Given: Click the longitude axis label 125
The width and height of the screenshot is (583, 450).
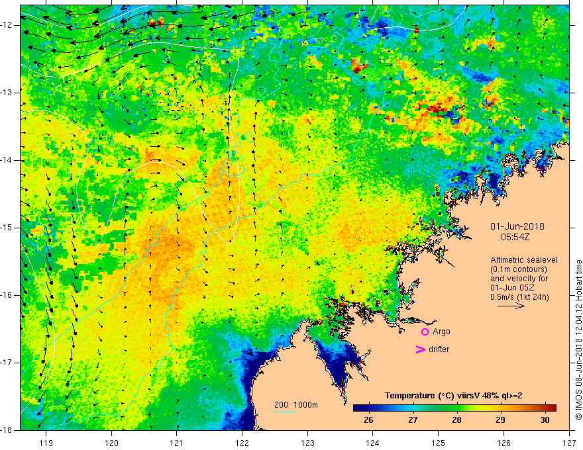Looking at the screenshot, I should [439, 443].
